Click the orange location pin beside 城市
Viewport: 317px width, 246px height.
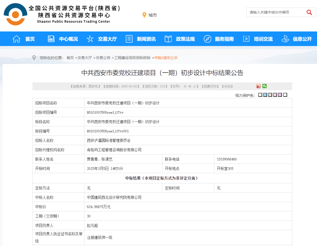[x=144, y=15]
